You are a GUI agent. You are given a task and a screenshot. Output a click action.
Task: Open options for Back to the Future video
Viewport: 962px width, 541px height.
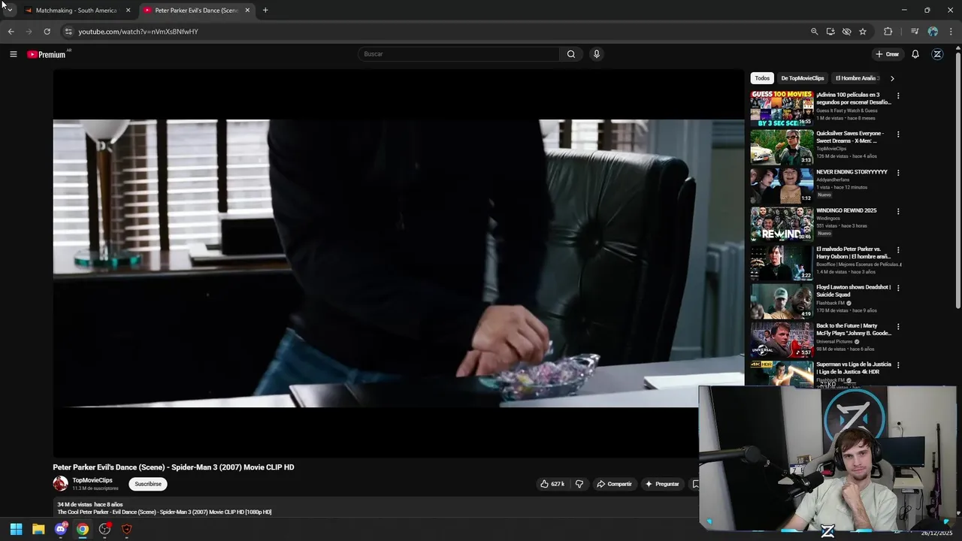pyautogui.click(x=898, y=327)
